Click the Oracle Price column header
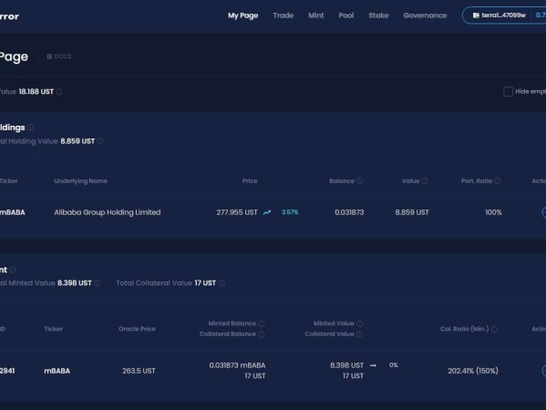546x410 pixels. click(x=137, y=329)
